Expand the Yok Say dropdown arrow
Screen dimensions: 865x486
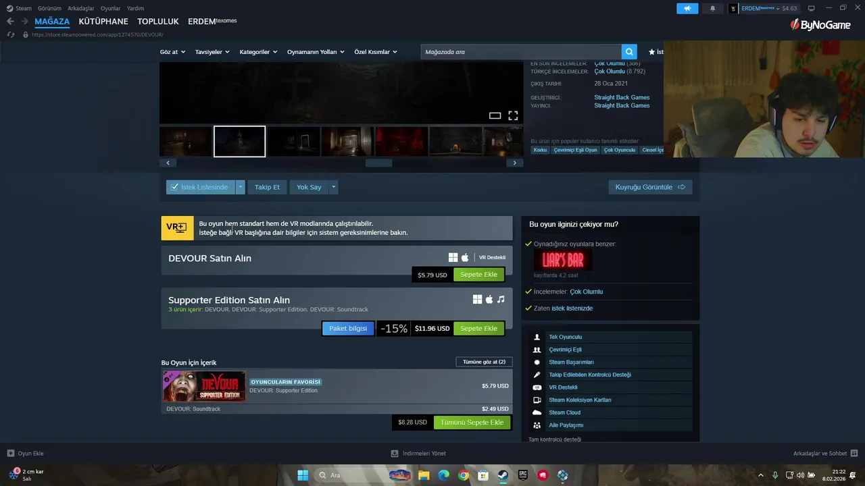(334, 187)
